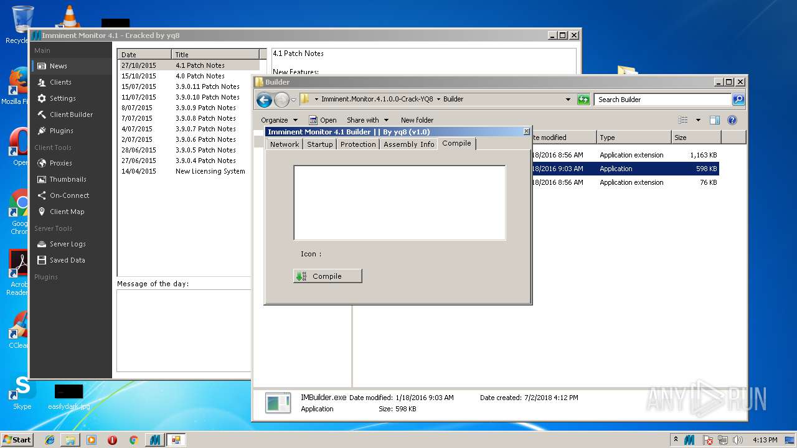Create a New folder
The width and height of the screenshot is (797, 448).
417,120
